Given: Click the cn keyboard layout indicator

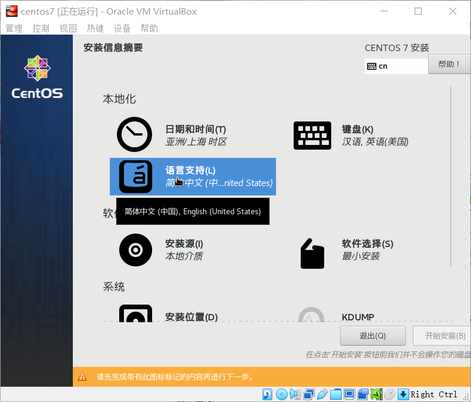Looking at the screenshot, I should [396, 66].
